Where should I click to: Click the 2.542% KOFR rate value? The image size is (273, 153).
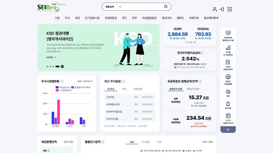pyautogui.click(x=190, y=59)
